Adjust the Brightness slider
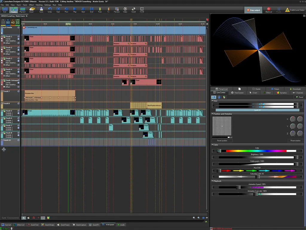The height and width of the screenshot is (230, 306). [257, 157]
